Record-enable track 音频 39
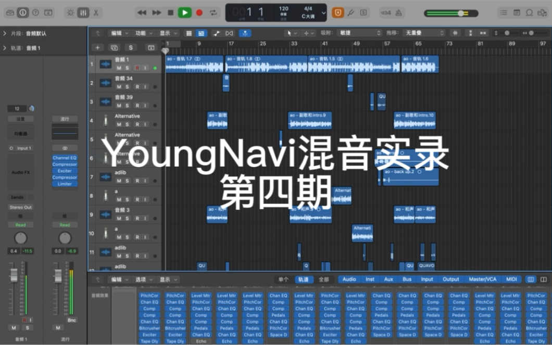 point(137,106)
